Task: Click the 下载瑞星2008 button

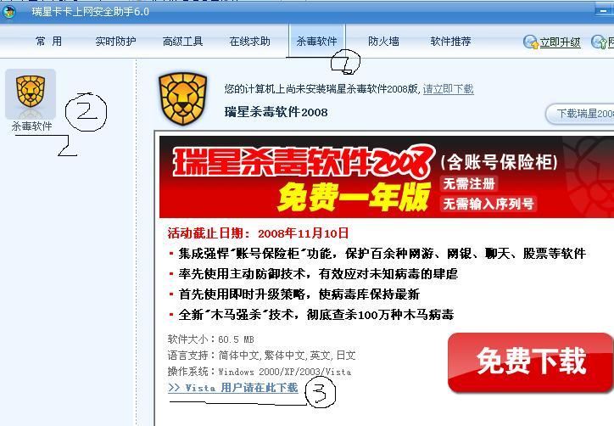Action: 580,114
